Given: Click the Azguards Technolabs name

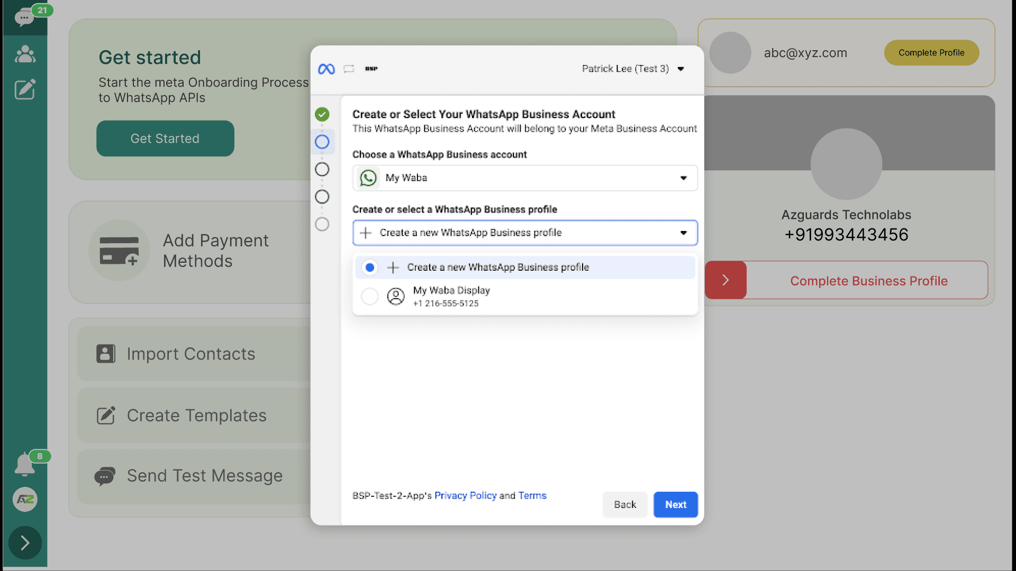Looking at the screenshot, I should (847, 215).
